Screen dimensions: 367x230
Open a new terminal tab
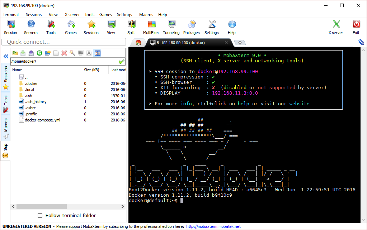tap(240, 42)
